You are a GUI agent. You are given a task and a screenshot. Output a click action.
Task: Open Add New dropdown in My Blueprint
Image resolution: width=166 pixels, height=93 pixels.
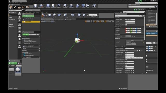[x=25, y=34]
